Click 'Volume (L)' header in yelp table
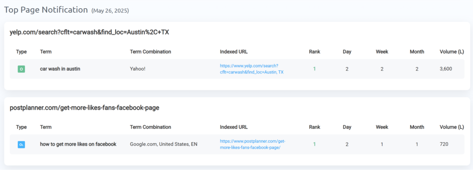Image resolution: width=473 pixels, height=170 pixels. coord(452,52)
